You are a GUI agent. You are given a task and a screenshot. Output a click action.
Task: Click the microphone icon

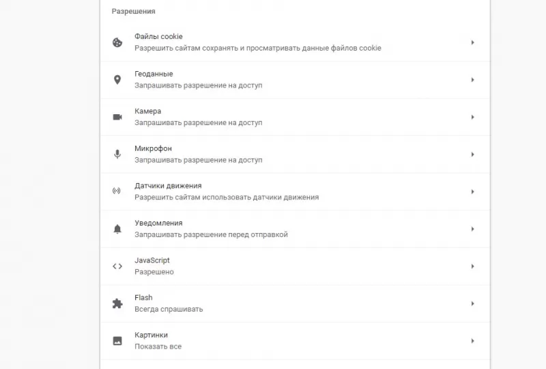(x=117, y=154)
